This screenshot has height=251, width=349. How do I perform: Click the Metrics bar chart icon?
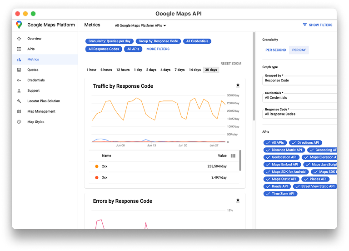click(x=19, y=60)
